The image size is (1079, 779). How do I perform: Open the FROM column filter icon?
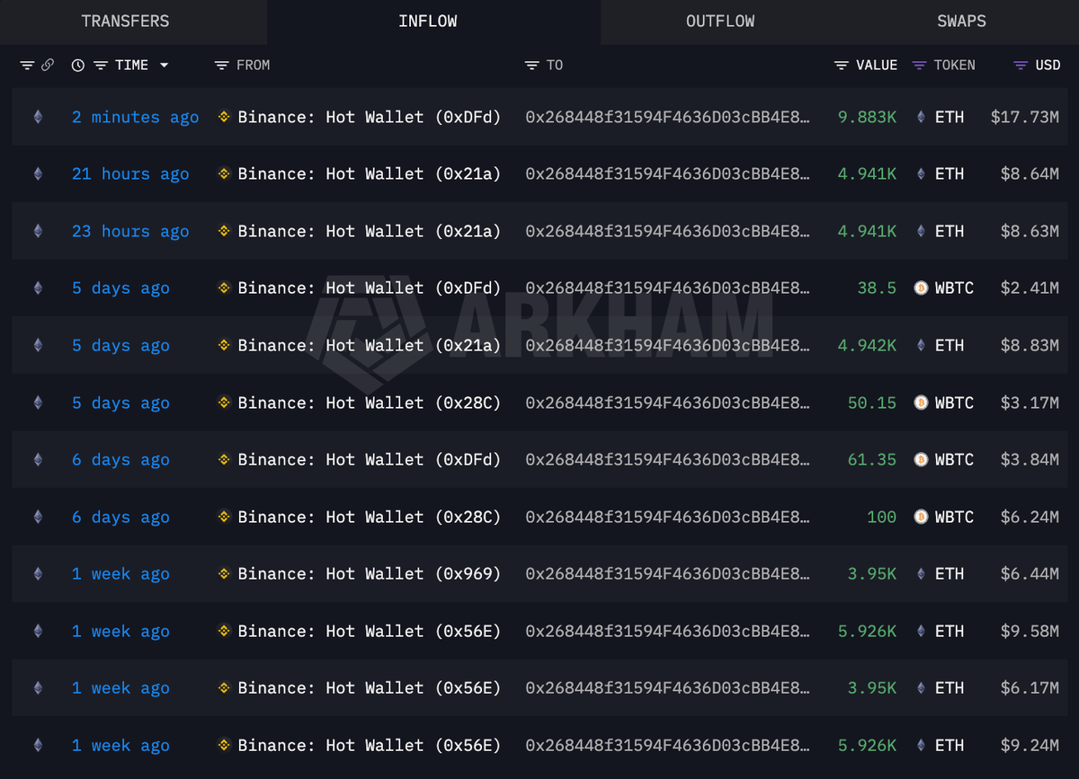[x=222, y=66]
